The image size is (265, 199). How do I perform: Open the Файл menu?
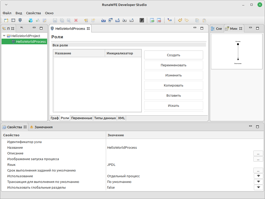pos(7,13)
